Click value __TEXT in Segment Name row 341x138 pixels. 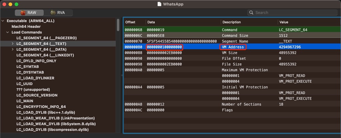point(285,41)
